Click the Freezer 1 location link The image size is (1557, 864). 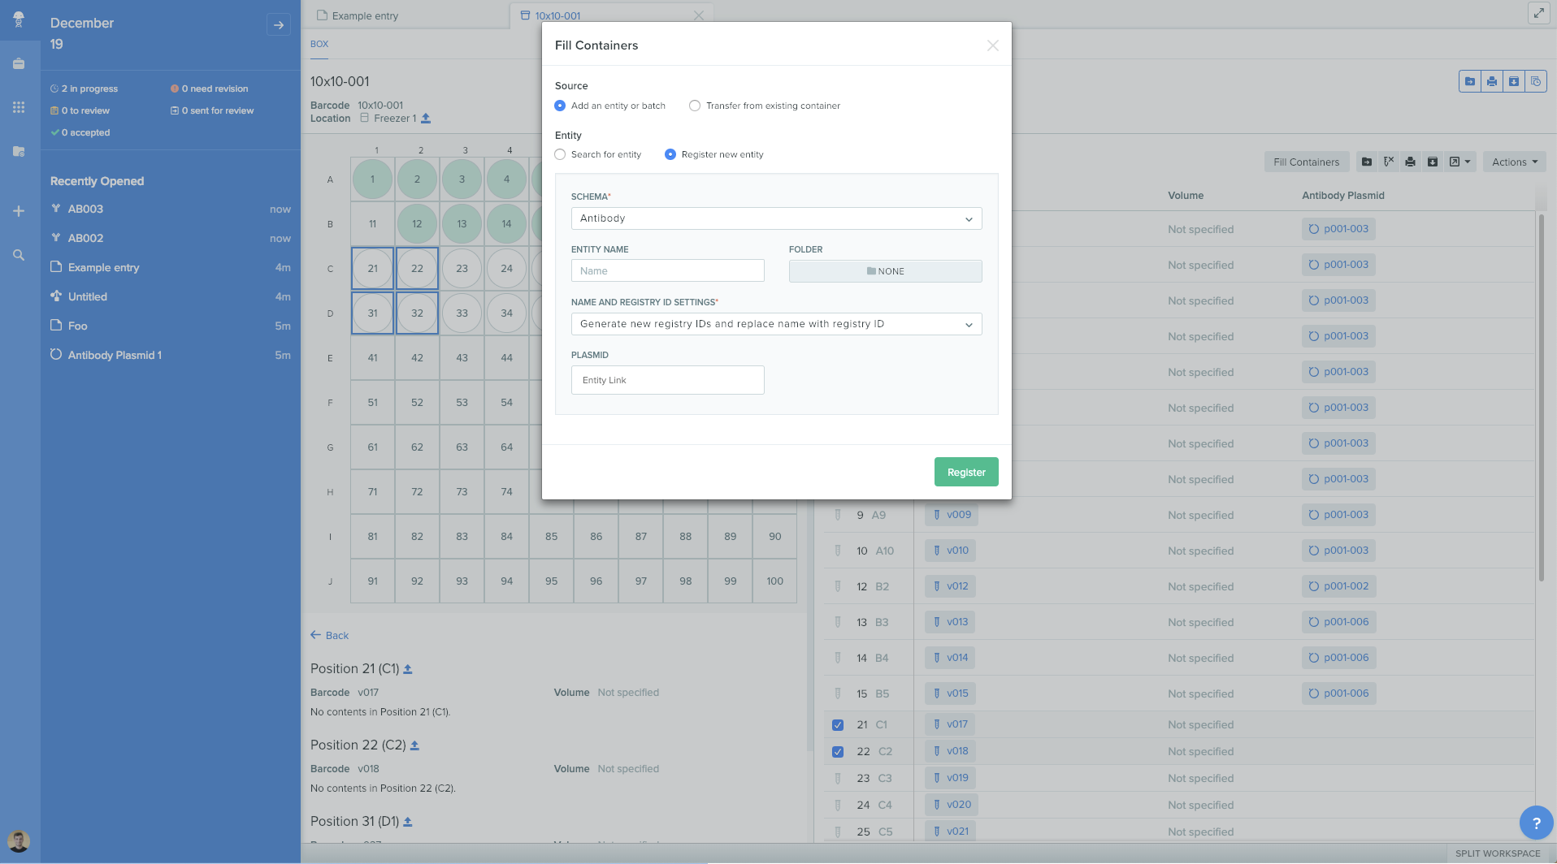coord(395,119)
